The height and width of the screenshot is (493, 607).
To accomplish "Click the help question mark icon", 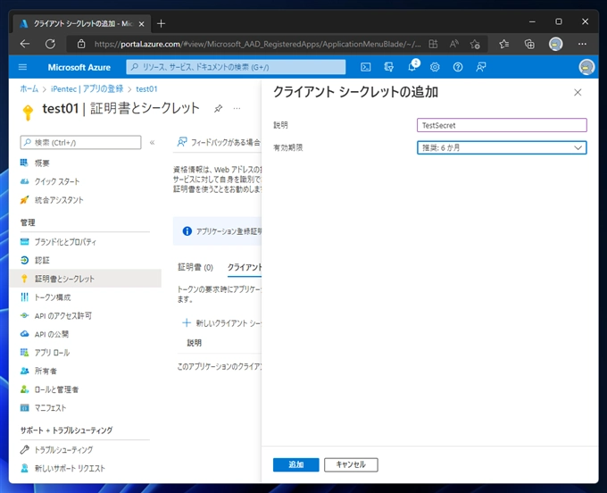I will tap(458, 67).
